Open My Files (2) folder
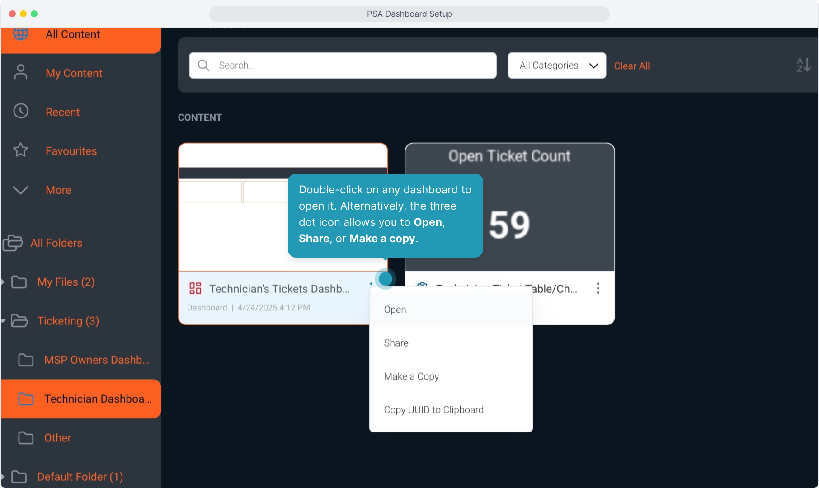This screenshot has height=488, width=819. [66, 282]
